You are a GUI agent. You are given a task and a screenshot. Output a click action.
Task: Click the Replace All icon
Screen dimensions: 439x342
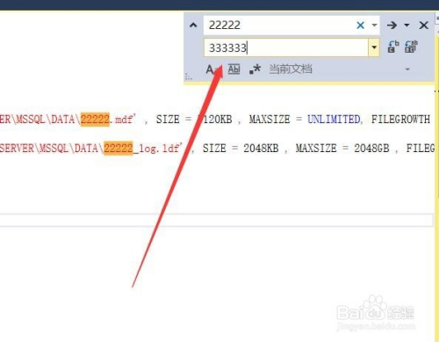(x=411, y=47)
